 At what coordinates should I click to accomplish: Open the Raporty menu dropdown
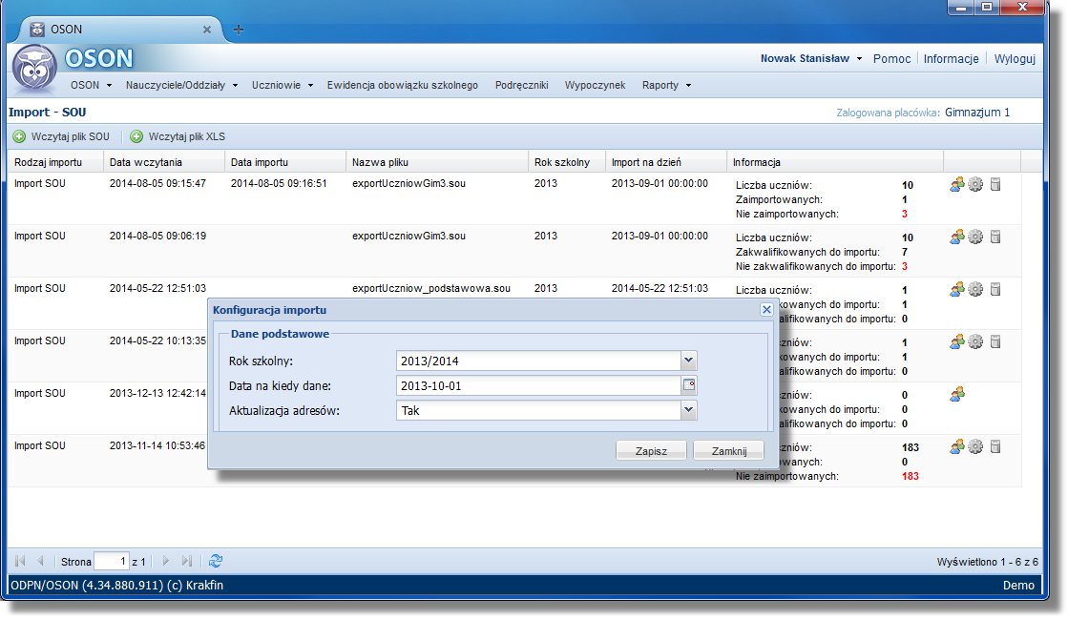[667, 85]
